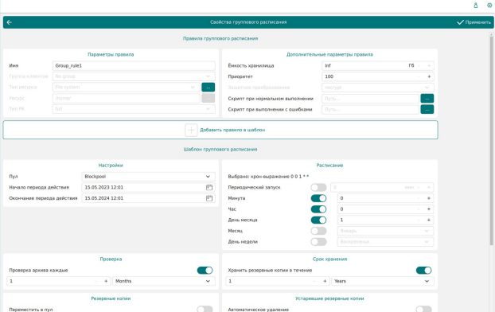
Task: Open the Months period dropdown
Action: tap(164, 281)
